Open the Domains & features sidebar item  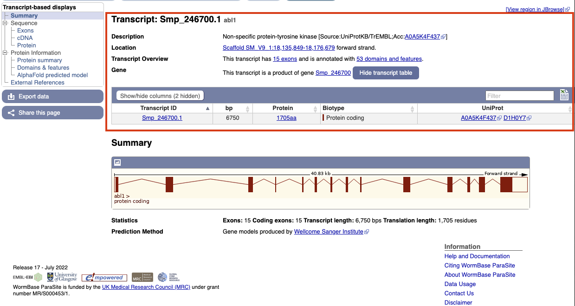click(43, 68)
